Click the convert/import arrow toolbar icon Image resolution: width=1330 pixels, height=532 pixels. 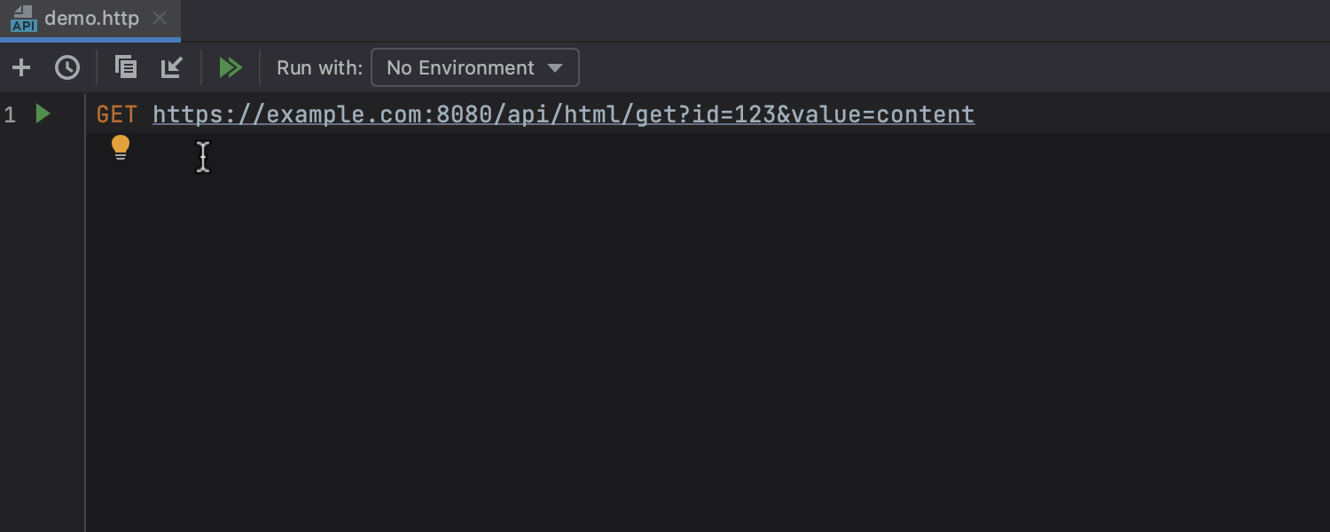tap(172, 67)
